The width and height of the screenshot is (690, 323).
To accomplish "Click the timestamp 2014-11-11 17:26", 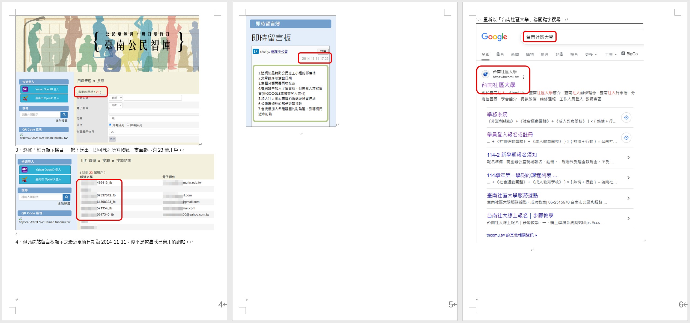I will [315, 58].
